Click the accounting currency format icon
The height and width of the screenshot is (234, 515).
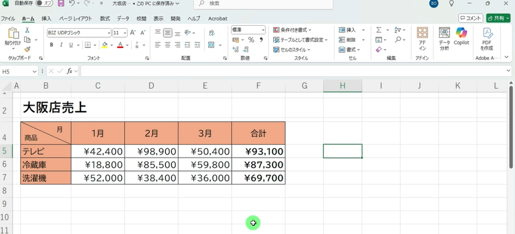[x=235, y=40]
